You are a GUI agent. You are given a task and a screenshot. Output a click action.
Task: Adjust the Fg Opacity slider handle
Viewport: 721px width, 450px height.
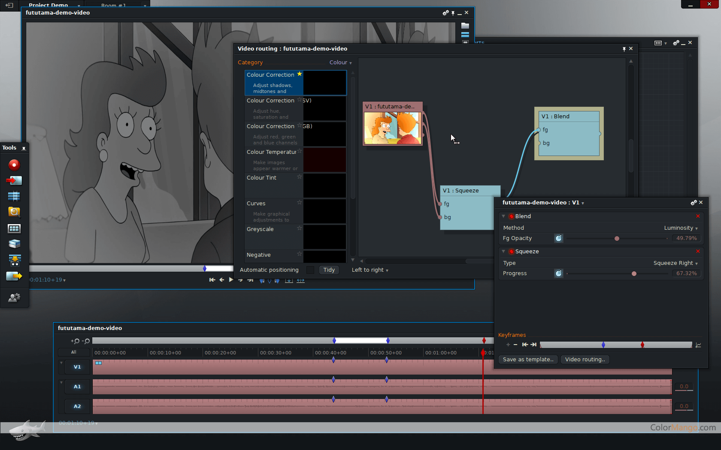[x=617, y=238]
